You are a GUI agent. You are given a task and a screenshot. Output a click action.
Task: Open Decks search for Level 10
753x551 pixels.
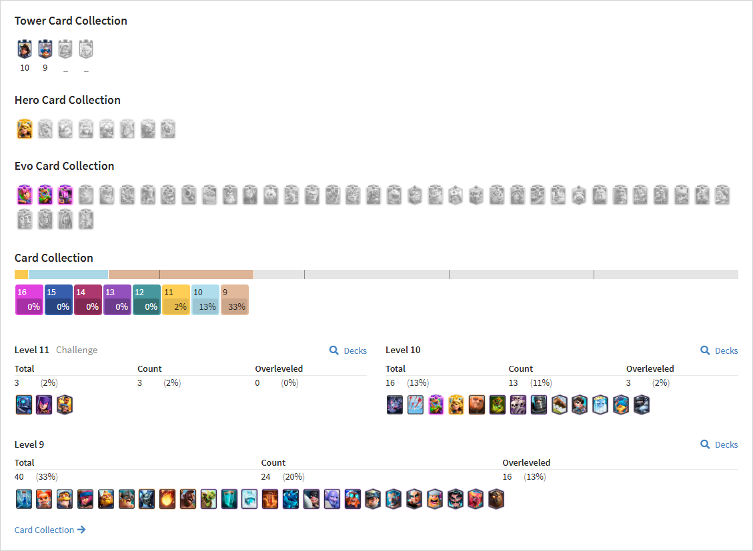click(x=719, y=350)
